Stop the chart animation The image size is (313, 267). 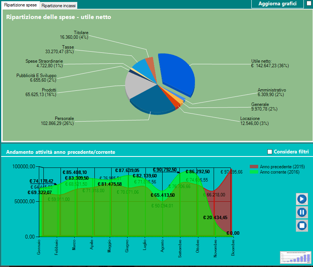click(x=302, y=225)
